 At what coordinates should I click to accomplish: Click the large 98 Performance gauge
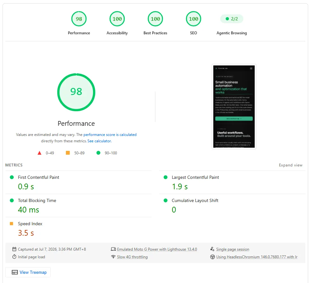(76, 92)
